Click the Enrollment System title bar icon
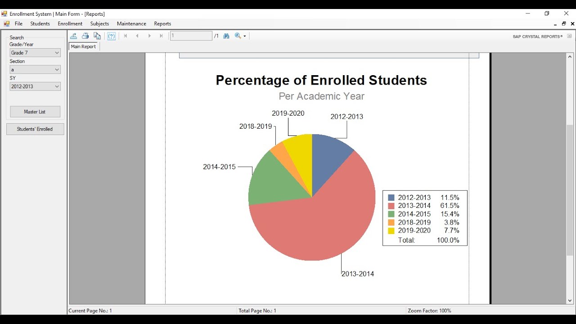Screen dimensions: 576x324 pyautogui.click(x=4, y=14)
